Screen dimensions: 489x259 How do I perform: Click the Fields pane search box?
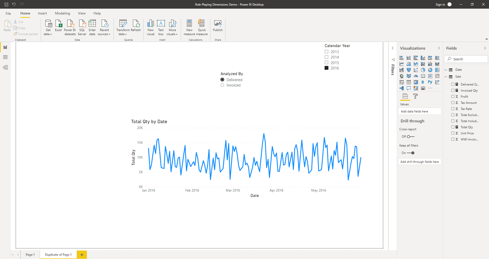(466, 59)
